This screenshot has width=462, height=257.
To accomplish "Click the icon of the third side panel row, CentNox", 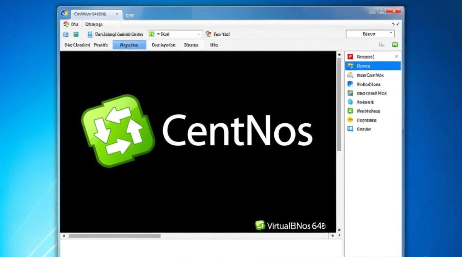I will coord(350,75).
